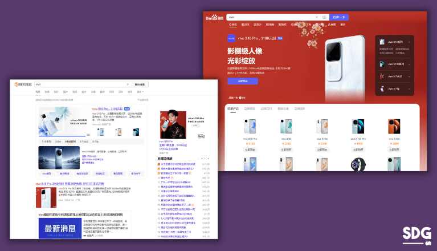This screenshot has width=437, height=251.
Task: Open the first ranked hot search item
Action: pos(178,164)
